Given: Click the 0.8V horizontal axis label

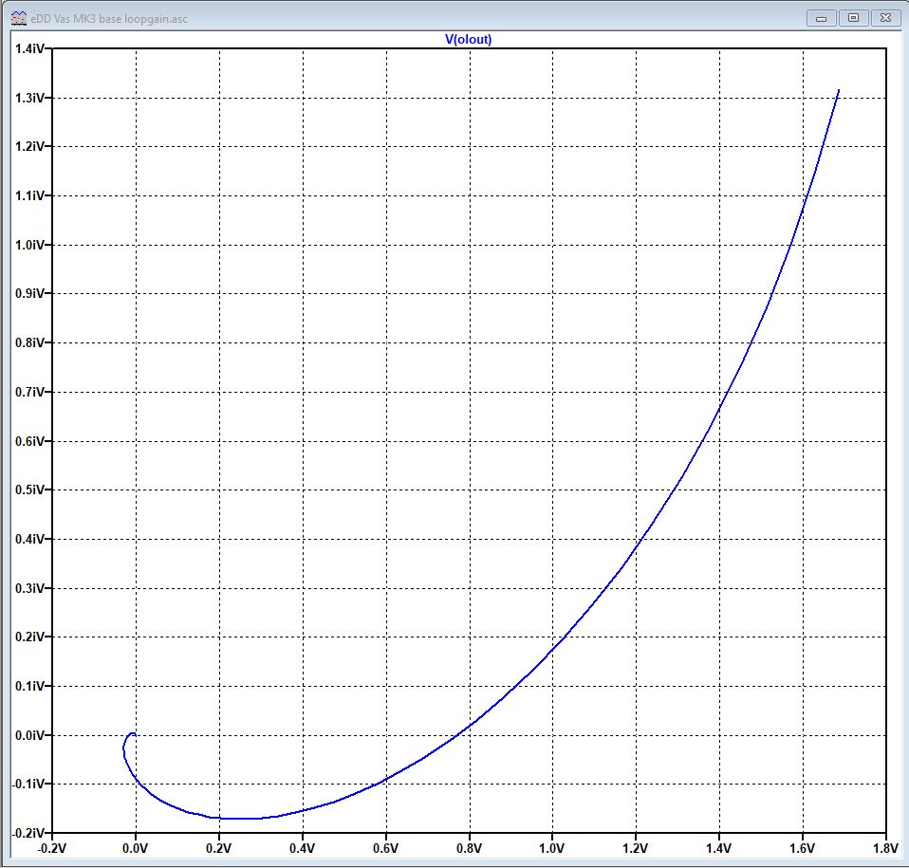Looking at the screenshot, I should (x=469, y=848).
